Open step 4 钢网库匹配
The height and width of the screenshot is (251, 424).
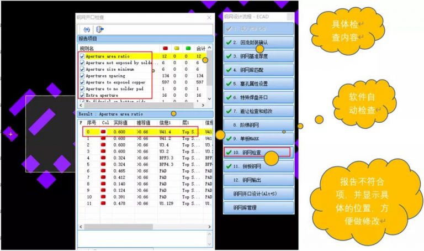click(x=258, y=70)
